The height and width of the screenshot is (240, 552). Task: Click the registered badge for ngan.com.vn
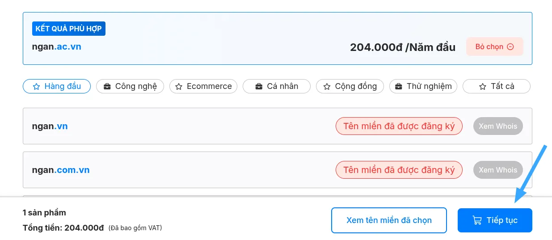click(399, 170)
